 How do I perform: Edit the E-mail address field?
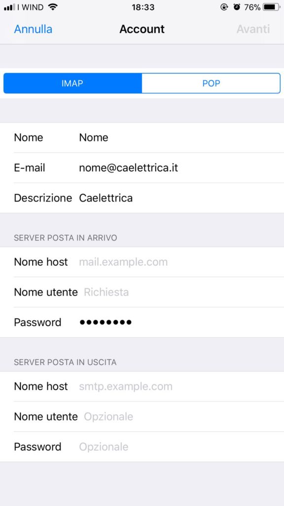[142, 168]
